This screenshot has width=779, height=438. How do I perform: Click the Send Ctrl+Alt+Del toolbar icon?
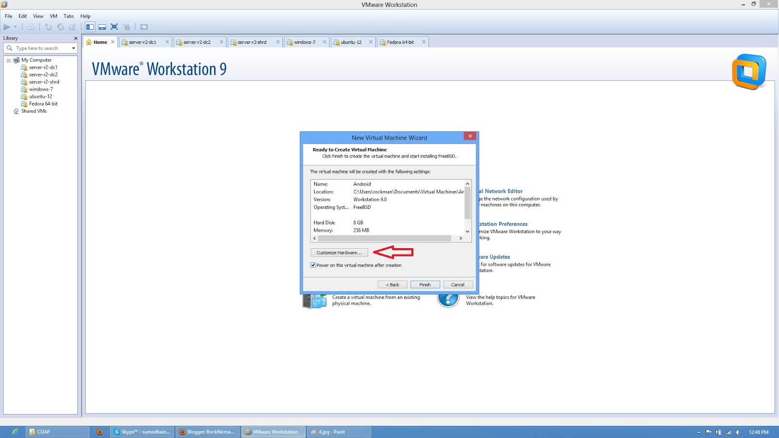[31, 27]
